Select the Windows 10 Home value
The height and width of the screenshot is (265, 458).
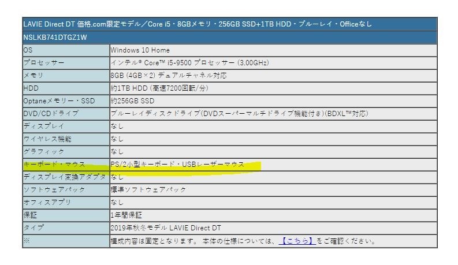(140, 50)
